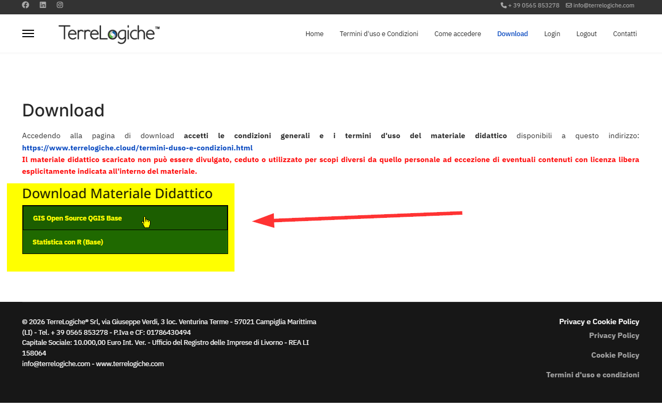This screenshot has width=662, height=406.
Task: Follow the termini-duso-e-condizioni.html link
Action: (137, 148)
